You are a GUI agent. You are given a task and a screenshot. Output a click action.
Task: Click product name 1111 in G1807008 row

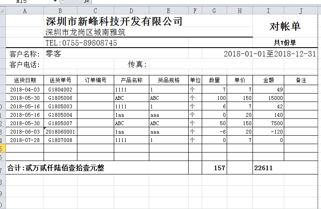132,140
